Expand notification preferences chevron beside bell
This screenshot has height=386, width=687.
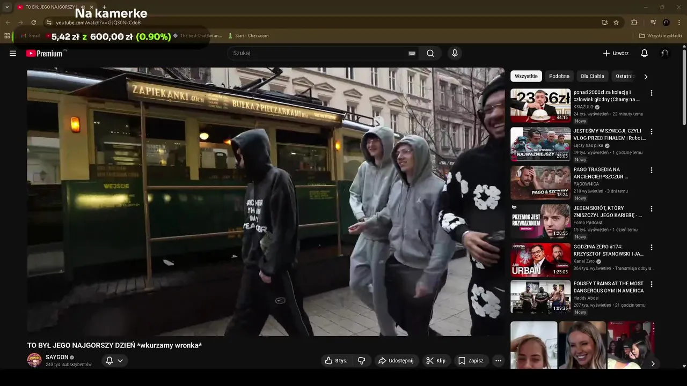click(x=121, y=361)
